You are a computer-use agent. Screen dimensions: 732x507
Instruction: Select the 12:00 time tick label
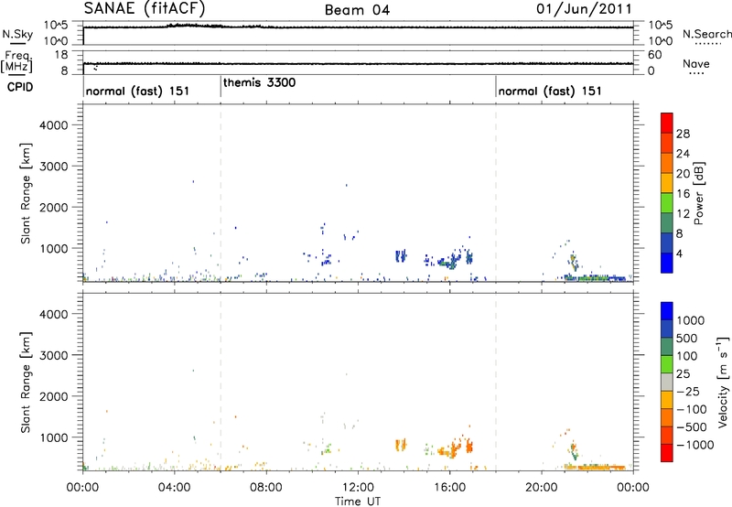coord(358,488)
